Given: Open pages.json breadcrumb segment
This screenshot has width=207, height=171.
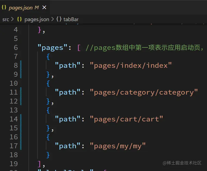Looking at the screenshot, I should click(x=37, y=19).
